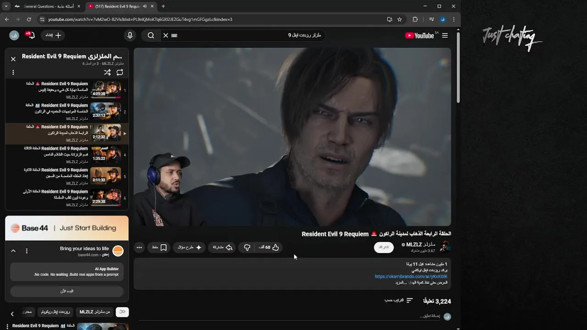
Task: Switch to the Resident Evil 9 YouTube tab
Action: (x=121, y=6)
